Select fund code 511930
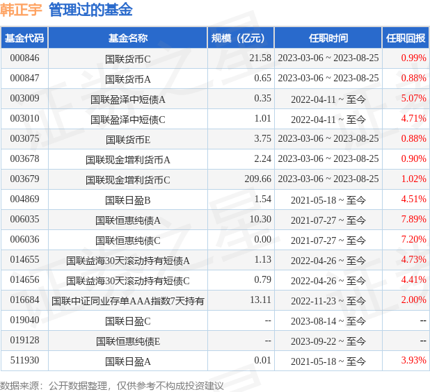 coord(24,361)
